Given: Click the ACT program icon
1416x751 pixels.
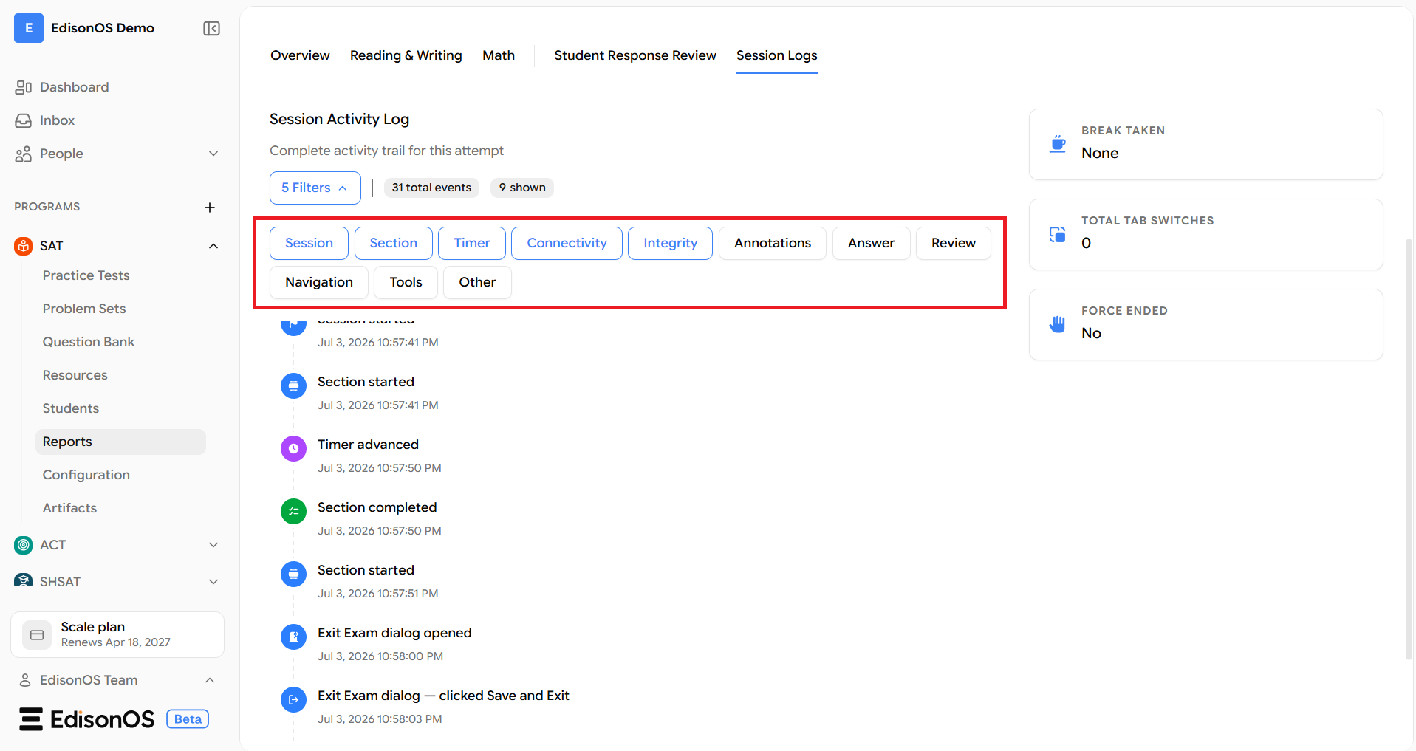Looking at the screenshot, I should click(24, 545).
